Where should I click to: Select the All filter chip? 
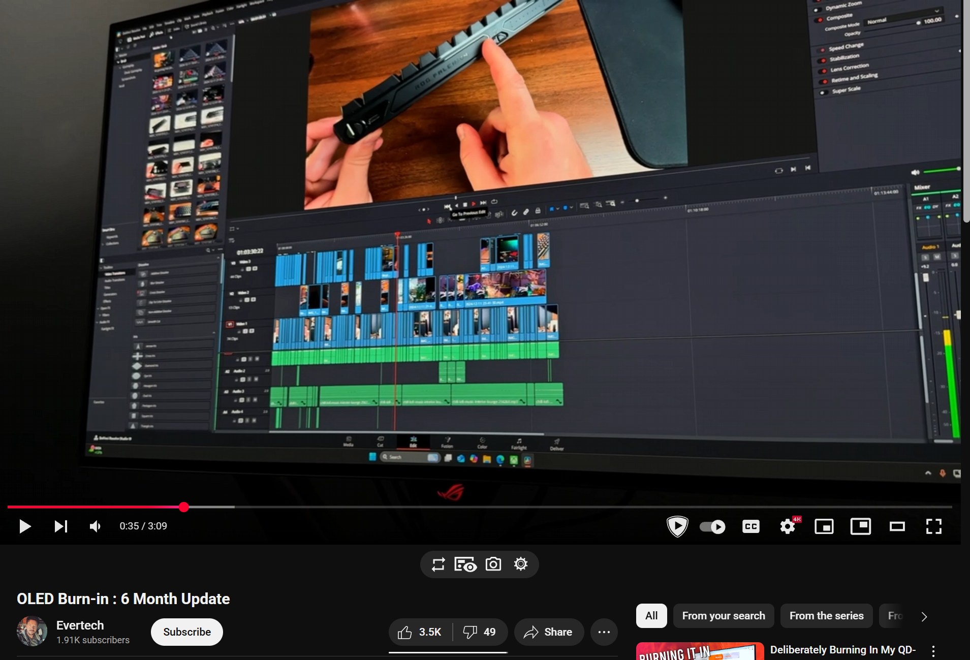point(651,616)
